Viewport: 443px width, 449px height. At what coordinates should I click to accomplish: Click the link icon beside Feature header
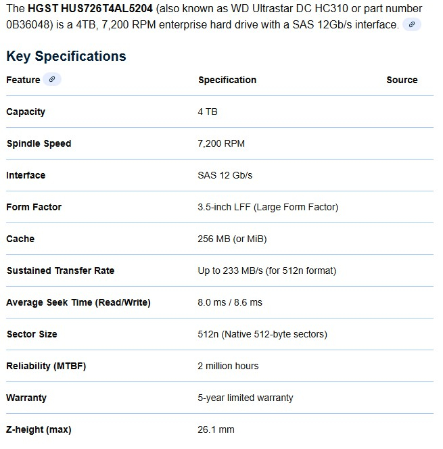tap(52, 80)
